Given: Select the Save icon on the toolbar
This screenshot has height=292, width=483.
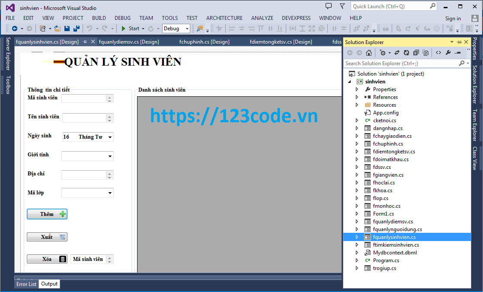Looking at the screenshot, I should pyautogui.click(x=67, y=28).
